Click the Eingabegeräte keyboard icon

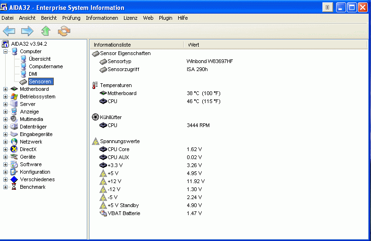14,134
